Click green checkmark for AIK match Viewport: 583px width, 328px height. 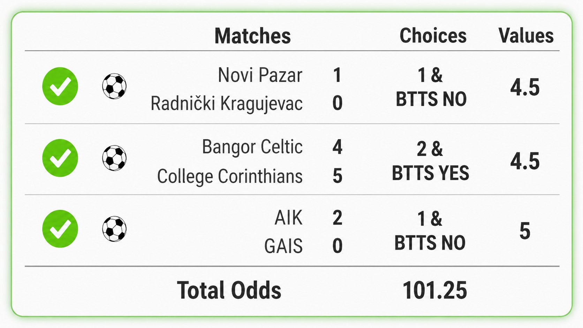60,229
